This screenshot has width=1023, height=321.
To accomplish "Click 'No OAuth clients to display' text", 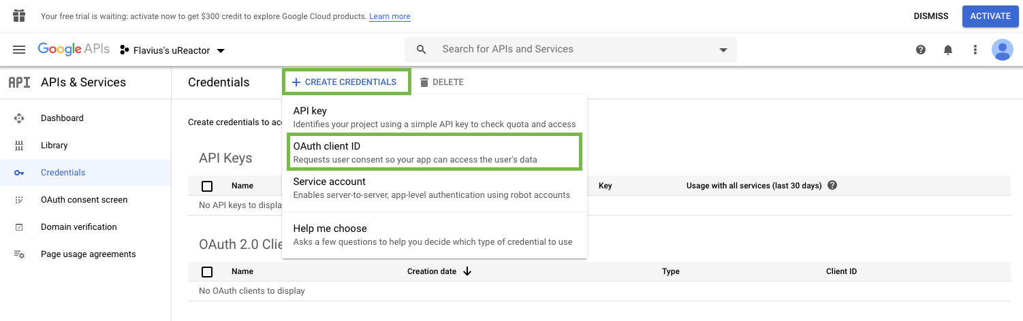I will tap(252, 291).
